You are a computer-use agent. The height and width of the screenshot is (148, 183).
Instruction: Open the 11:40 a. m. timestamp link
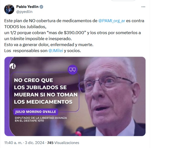(13, 143)
